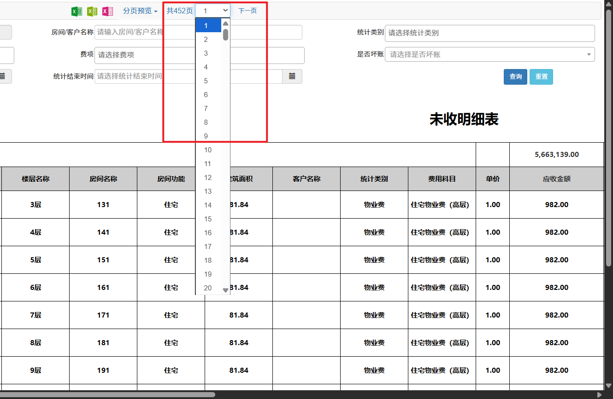
Task: Click the light green Excel export icon
Action: 92,11
